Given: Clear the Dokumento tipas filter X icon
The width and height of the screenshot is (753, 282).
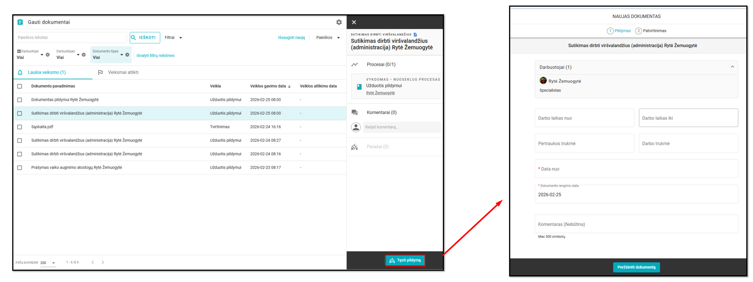Looking at the screenshot, I should click(128, 54).
